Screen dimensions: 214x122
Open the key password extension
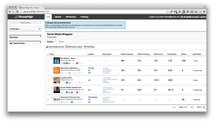(x=171, y=12)
